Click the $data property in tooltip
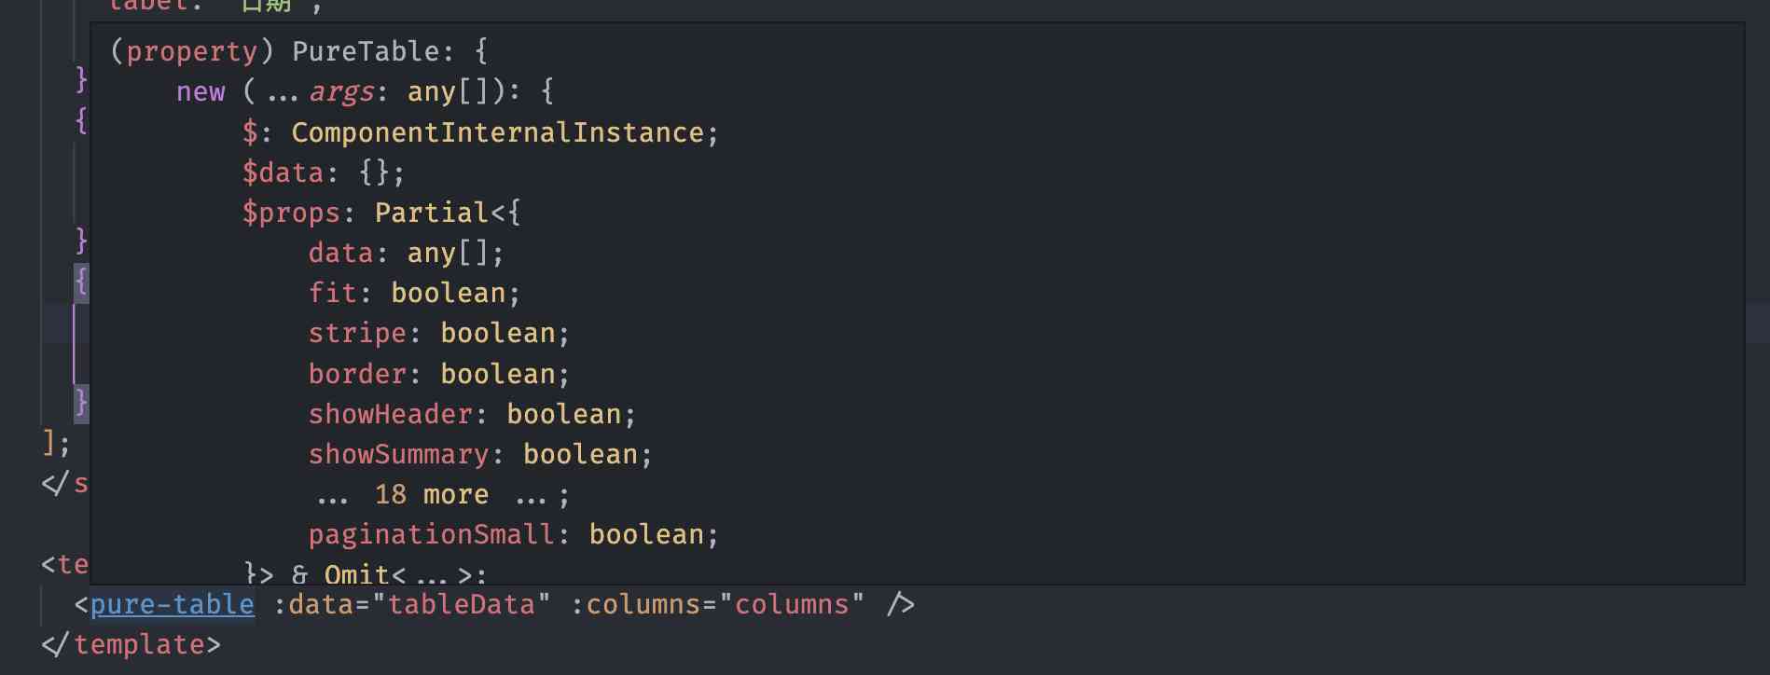The width and height of the screenshot is (1770, 675). point(283,172)
